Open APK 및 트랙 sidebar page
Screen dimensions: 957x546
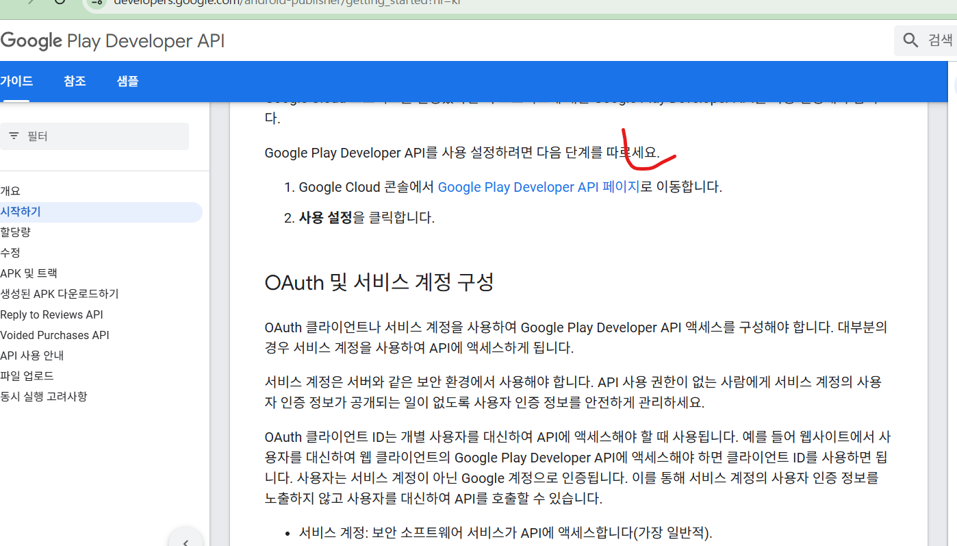coord(29,273)
